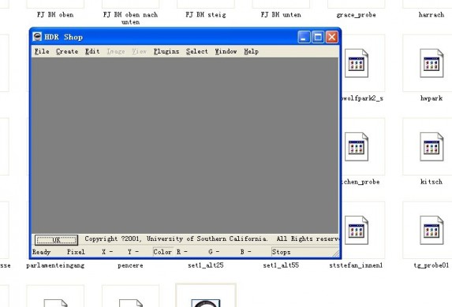Image resolution: width=452 pixels, height=307 pixels.
Task: Select the tg_probe01 file icon
Action: [x=431, y=230]
